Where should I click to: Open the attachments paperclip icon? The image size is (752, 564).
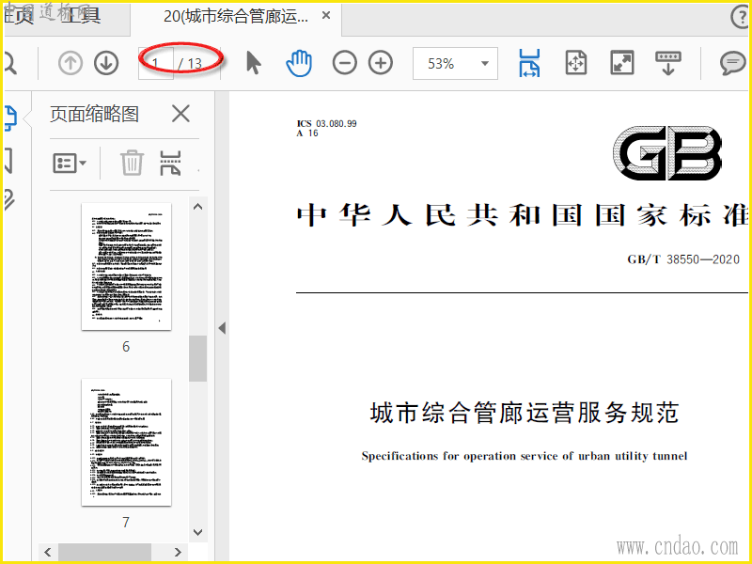(8, 200)
